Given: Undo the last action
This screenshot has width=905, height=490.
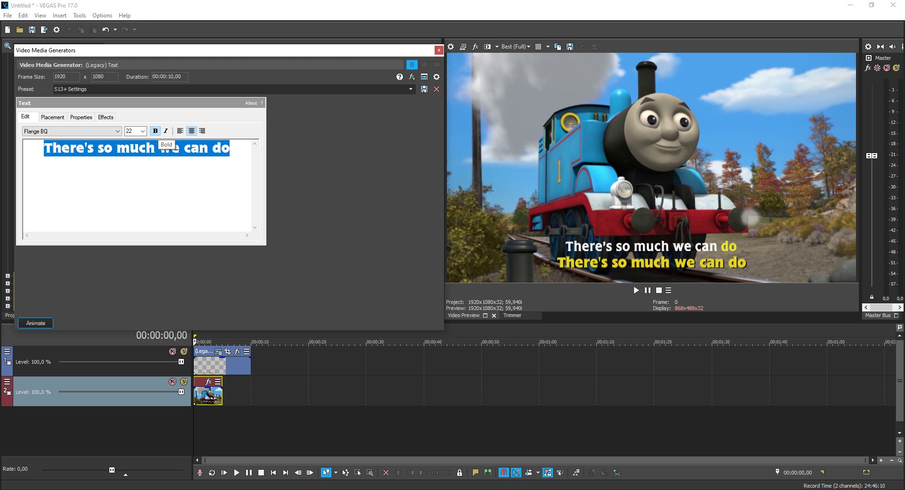Looking at the screenshot, I should (106, 30).
